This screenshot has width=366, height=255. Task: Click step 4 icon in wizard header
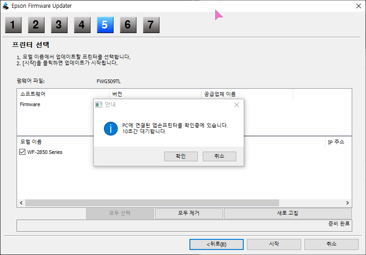[x=82, y=25]
